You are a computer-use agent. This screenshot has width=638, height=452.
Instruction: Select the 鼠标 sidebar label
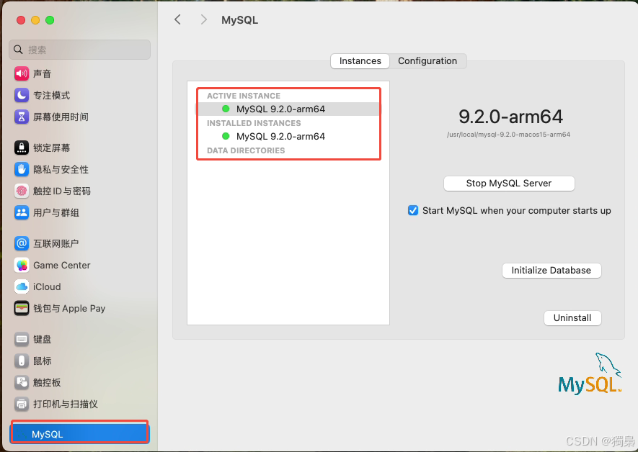click(43, 361)
